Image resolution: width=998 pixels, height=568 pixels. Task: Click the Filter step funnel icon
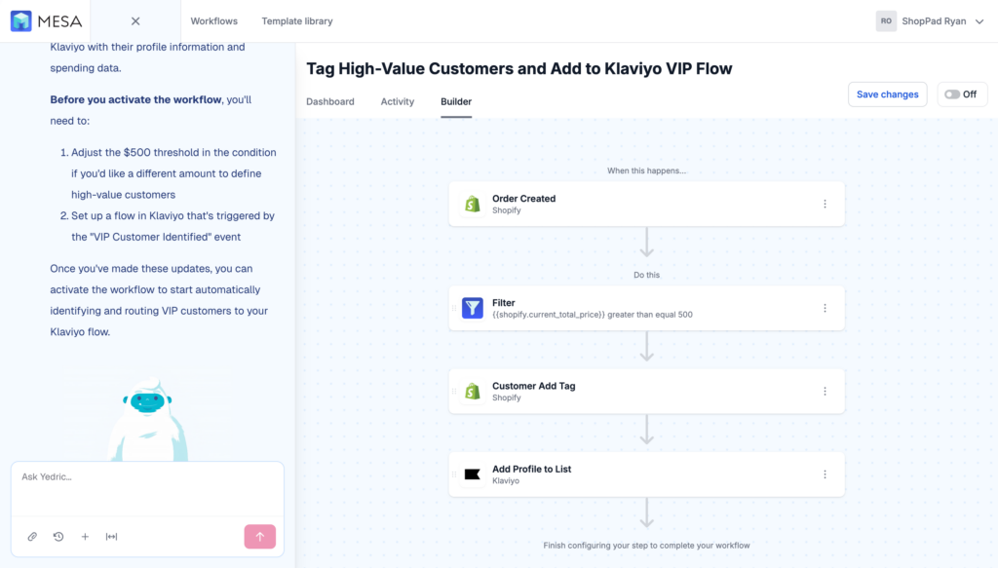473,308
